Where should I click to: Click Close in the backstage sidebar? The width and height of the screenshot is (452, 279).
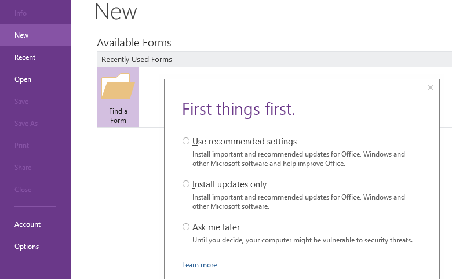(23, 190)
